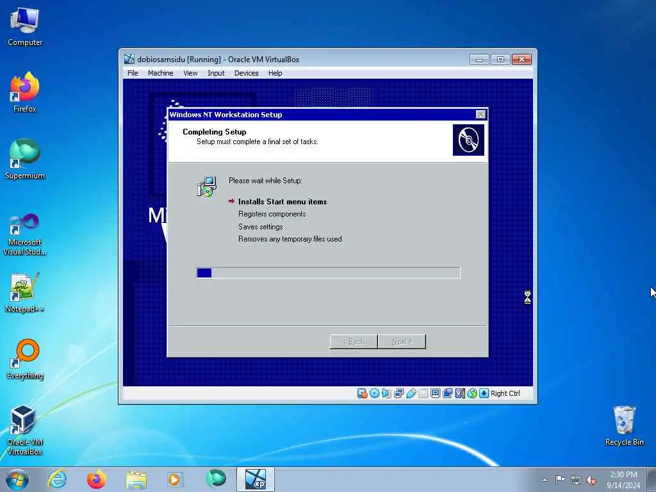The width and height of the screenshot is (656, 492).
Task: Open the View menu
Action: tap(190, 73)
